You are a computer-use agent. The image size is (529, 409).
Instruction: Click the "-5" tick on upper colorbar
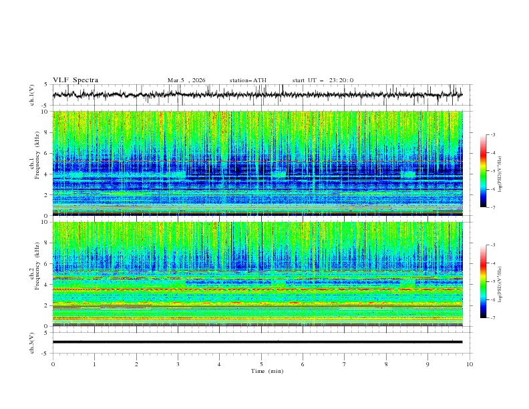pos(492,171)
